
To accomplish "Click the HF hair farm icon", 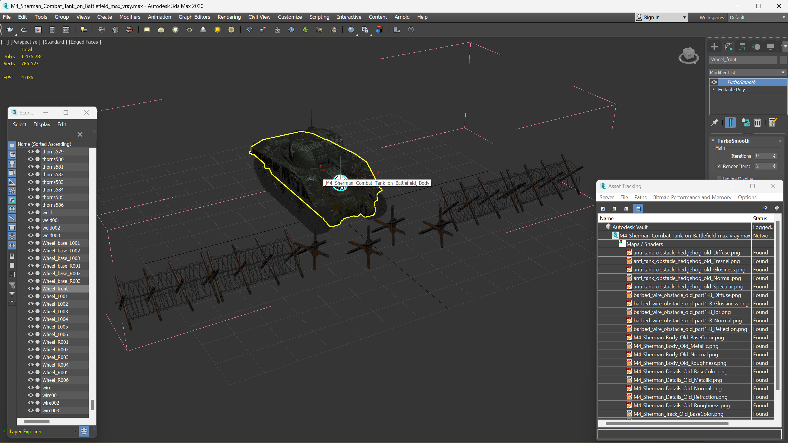I will coord(319,30).
